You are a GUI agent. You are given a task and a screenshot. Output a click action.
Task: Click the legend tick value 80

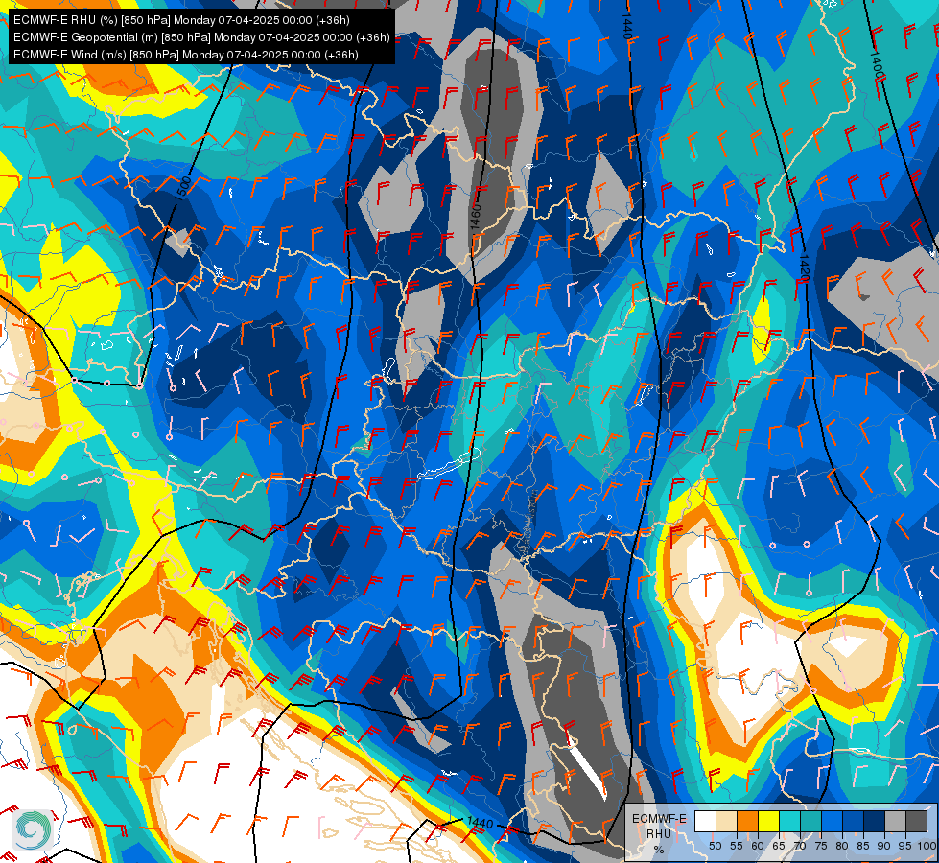842,846
